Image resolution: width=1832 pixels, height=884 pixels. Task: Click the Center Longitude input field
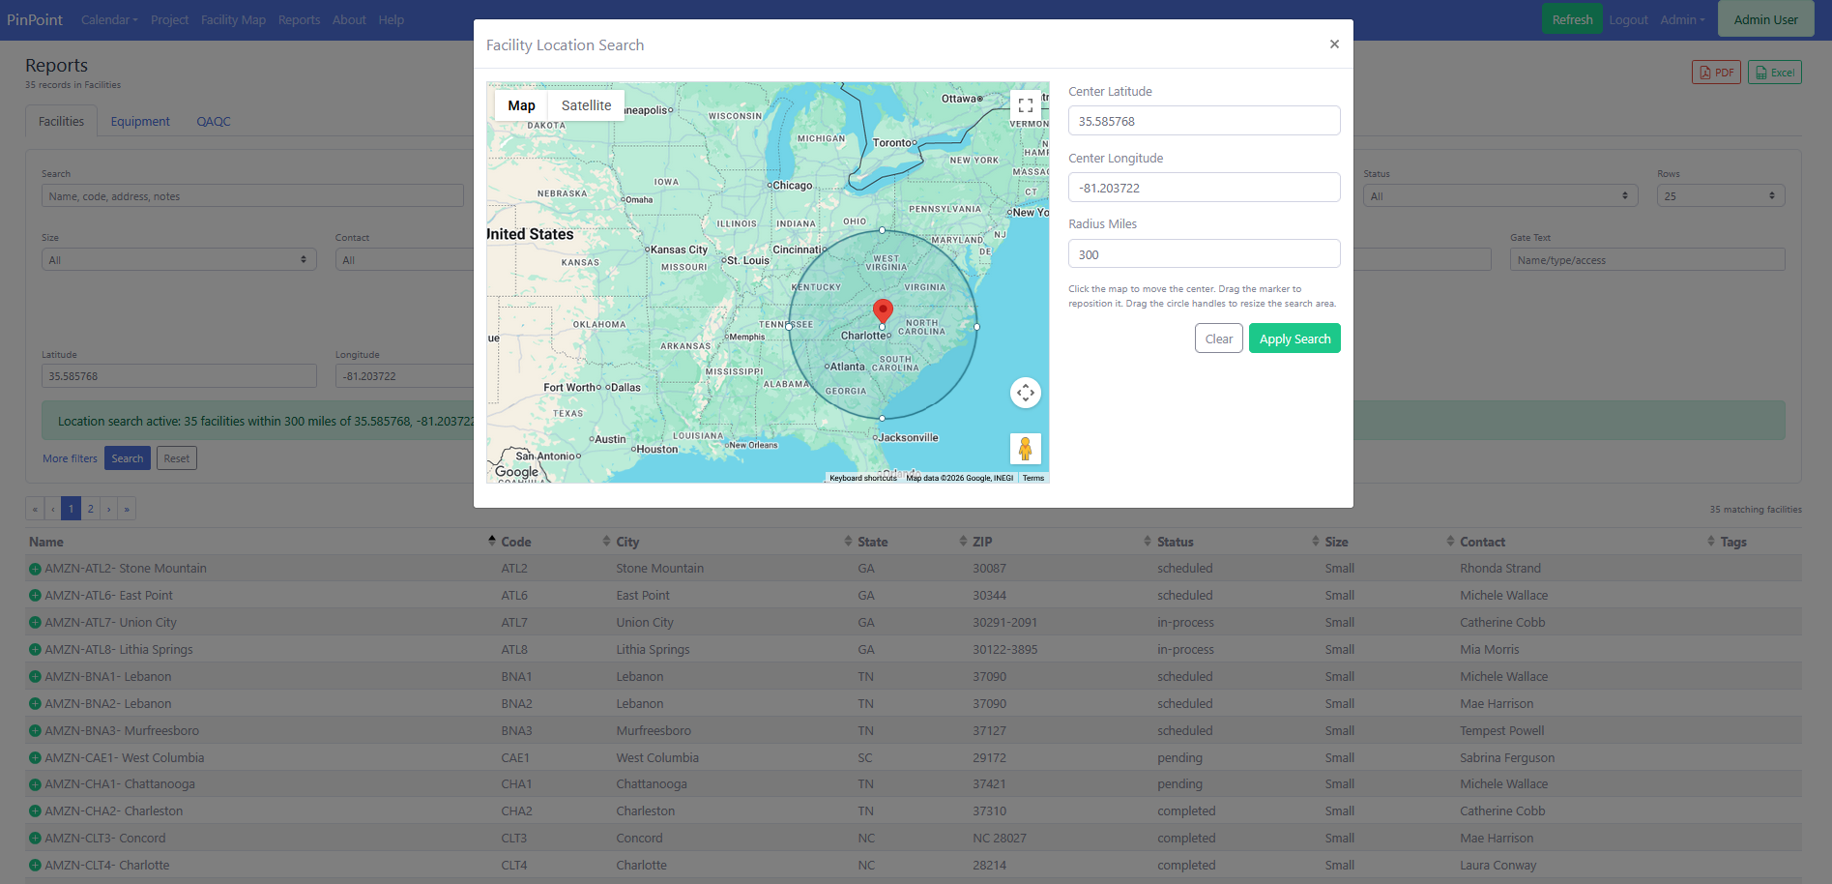1204,188
